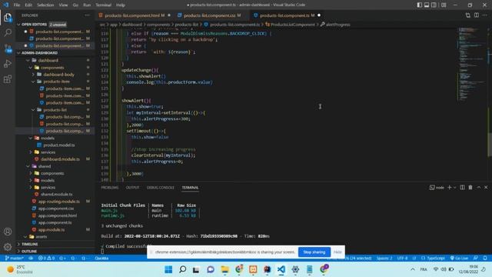492x277 pixels.
Task: Switch to the Problems panel tab
Action: pos(110,188)
